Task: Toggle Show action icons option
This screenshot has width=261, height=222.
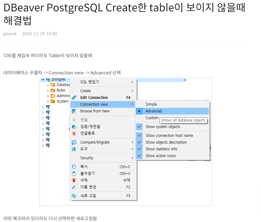Action: [172, 156]
